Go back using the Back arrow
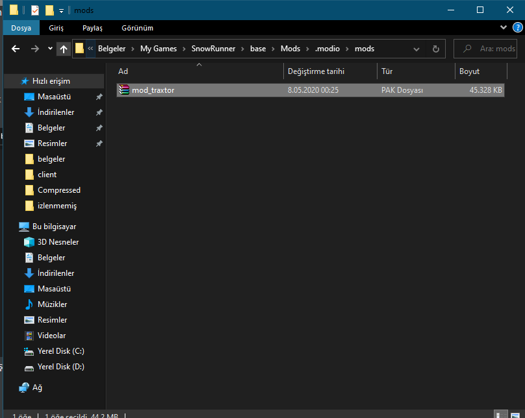Image resolution: width=525 pixels, height=418 pixels. click(16, 49)
